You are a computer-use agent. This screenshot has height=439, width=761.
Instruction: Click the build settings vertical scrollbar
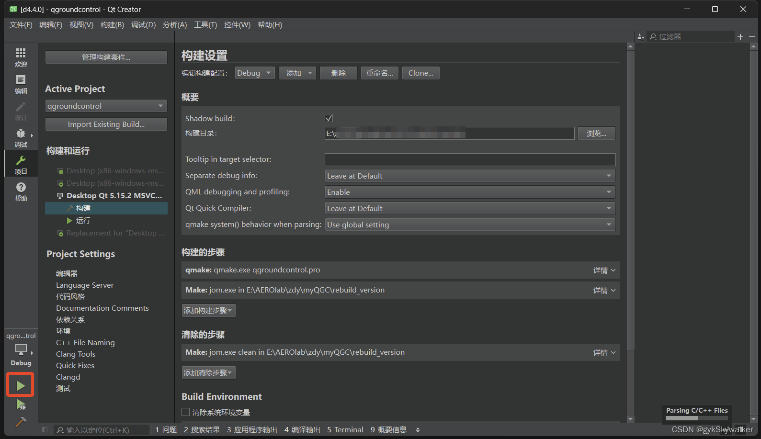coord(630,201)
